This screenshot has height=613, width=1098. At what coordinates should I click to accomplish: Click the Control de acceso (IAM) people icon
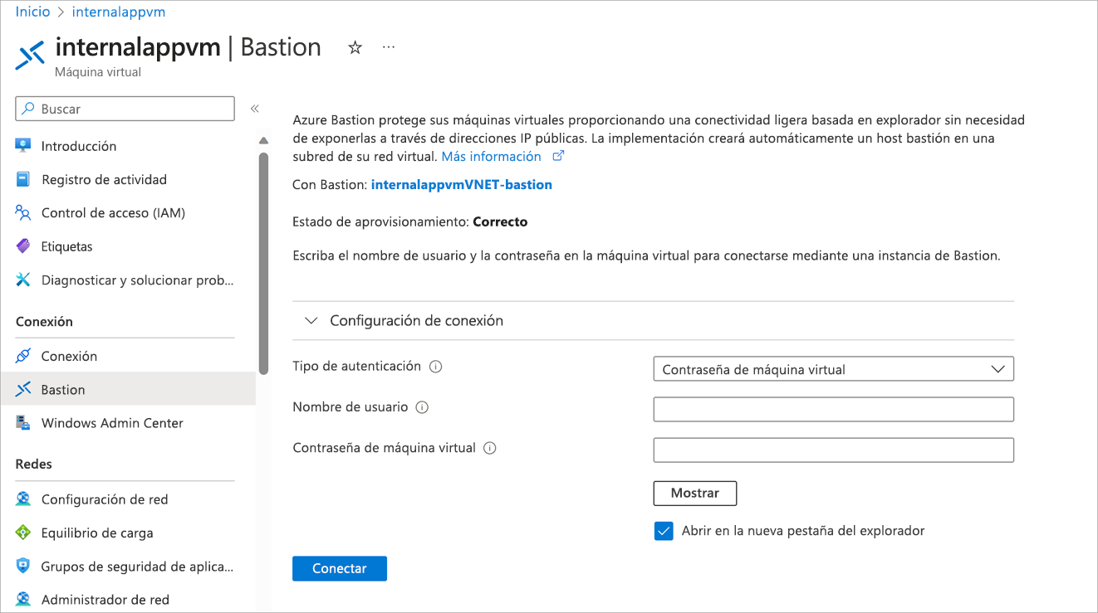pyautogui.click(x=23, y=213)
